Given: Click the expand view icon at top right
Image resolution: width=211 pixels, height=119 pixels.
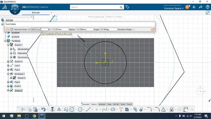Looking at the screenshot, I should [208, 13].
